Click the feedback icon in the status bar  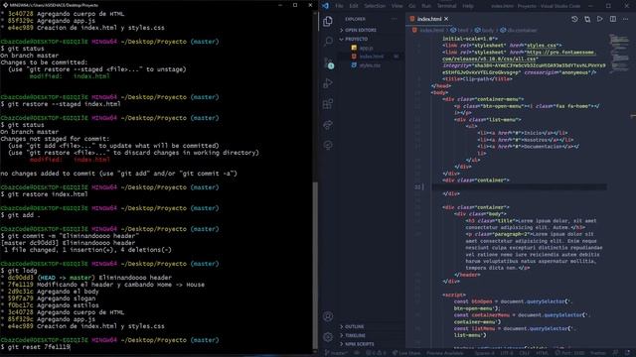(616, 353)
